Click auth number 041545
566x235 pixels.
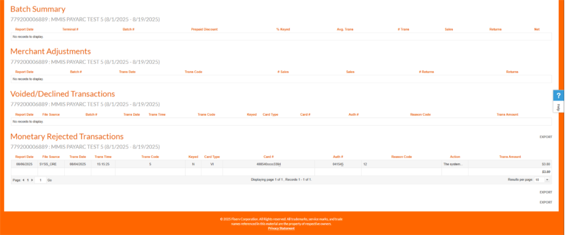[x=338, y=164]
